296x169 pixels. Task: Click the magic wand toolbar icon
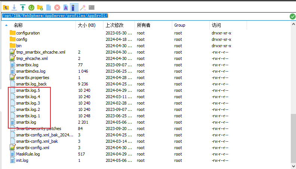(x=83, y=7)
